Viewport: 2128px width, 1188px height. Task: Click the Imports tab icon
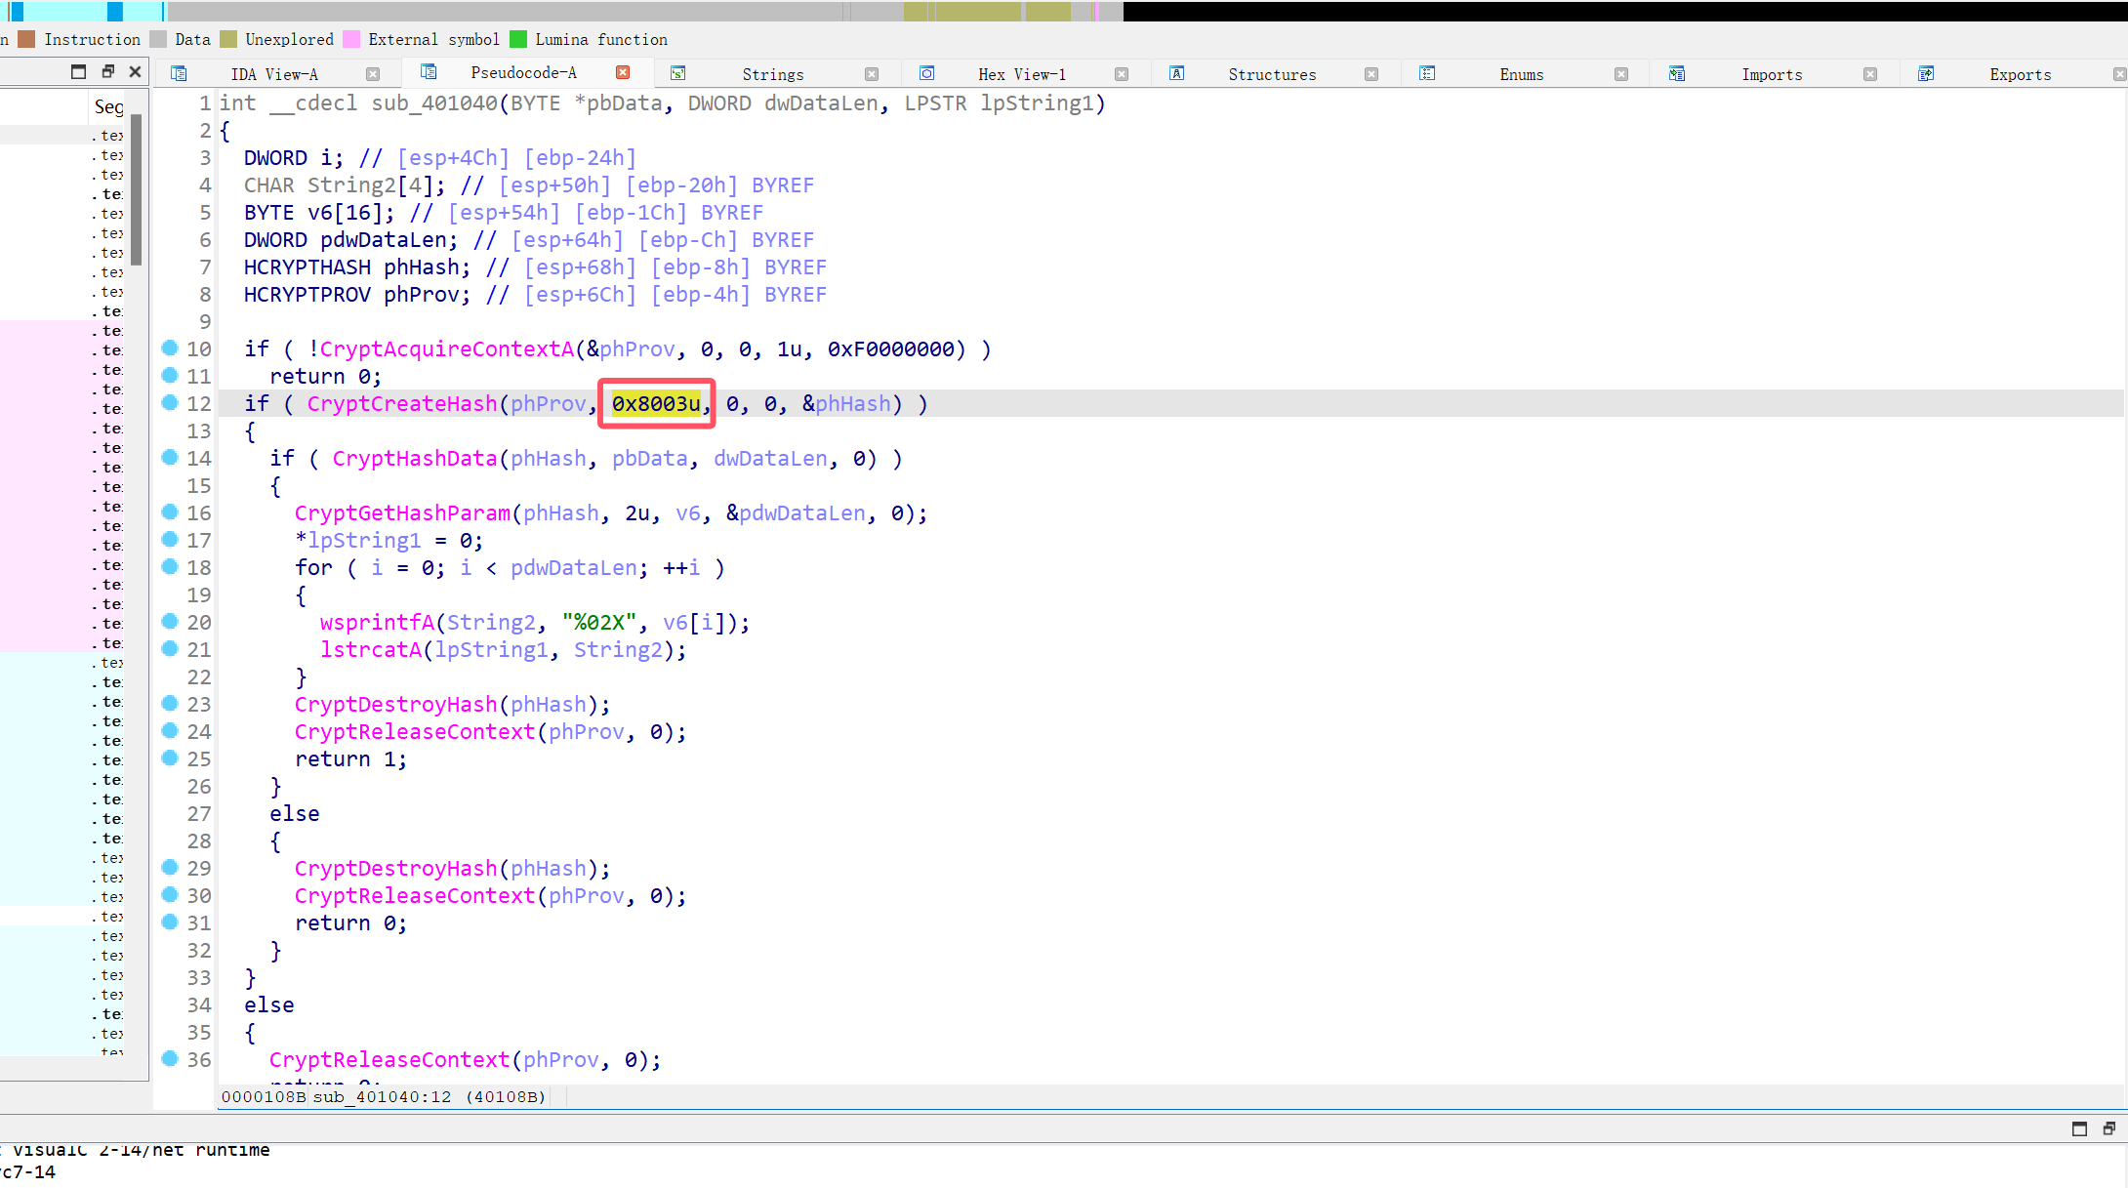pyautogui.click(x=1677, y=73)
